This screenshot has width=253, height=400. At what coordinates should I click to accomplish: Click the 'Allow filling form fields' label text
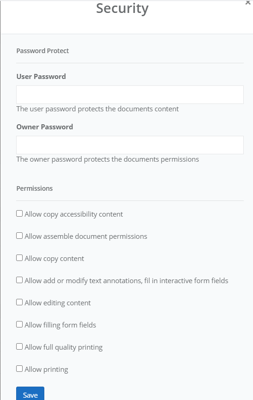60,325
